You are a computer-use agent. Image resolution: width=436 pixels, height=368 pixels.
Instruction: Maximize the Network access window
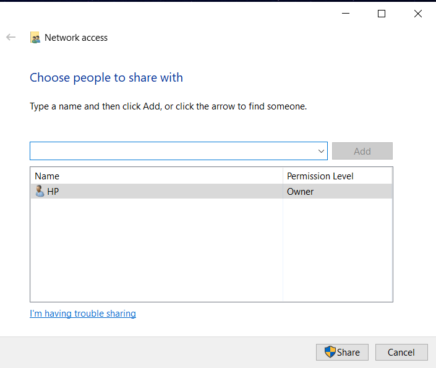(x=382, y=14)
